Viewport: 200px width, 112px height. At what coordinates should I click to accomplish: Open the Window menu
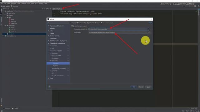(x=41, y=3)
